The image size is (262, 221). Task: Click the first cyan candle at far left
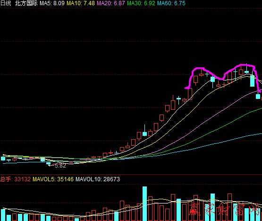[x=3, y=159]
